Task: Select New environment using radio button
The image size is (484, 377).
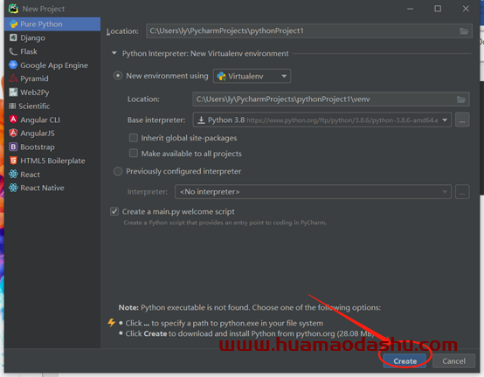Action: point(118,76)
